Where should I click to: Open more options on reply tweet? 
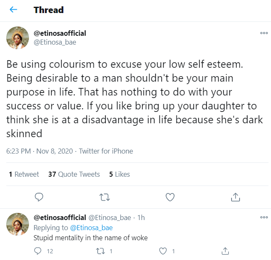coord(264,217)
